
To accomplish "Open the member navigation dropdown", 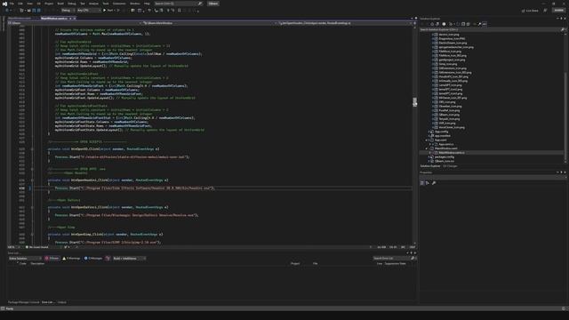I will pyautogui.click(x=345, y=23).
